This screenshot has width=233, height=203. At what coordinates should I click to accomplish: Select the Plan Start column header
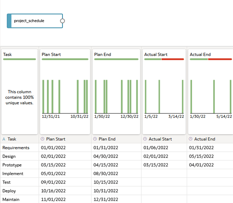[x=56, y=139]
